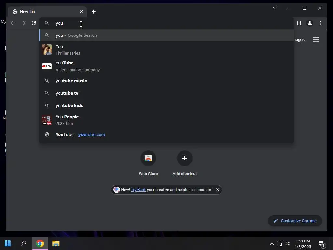The height and width of the screenshot is (250, 333).
Task: Click the browser back arrow
Action: point(13,23)
